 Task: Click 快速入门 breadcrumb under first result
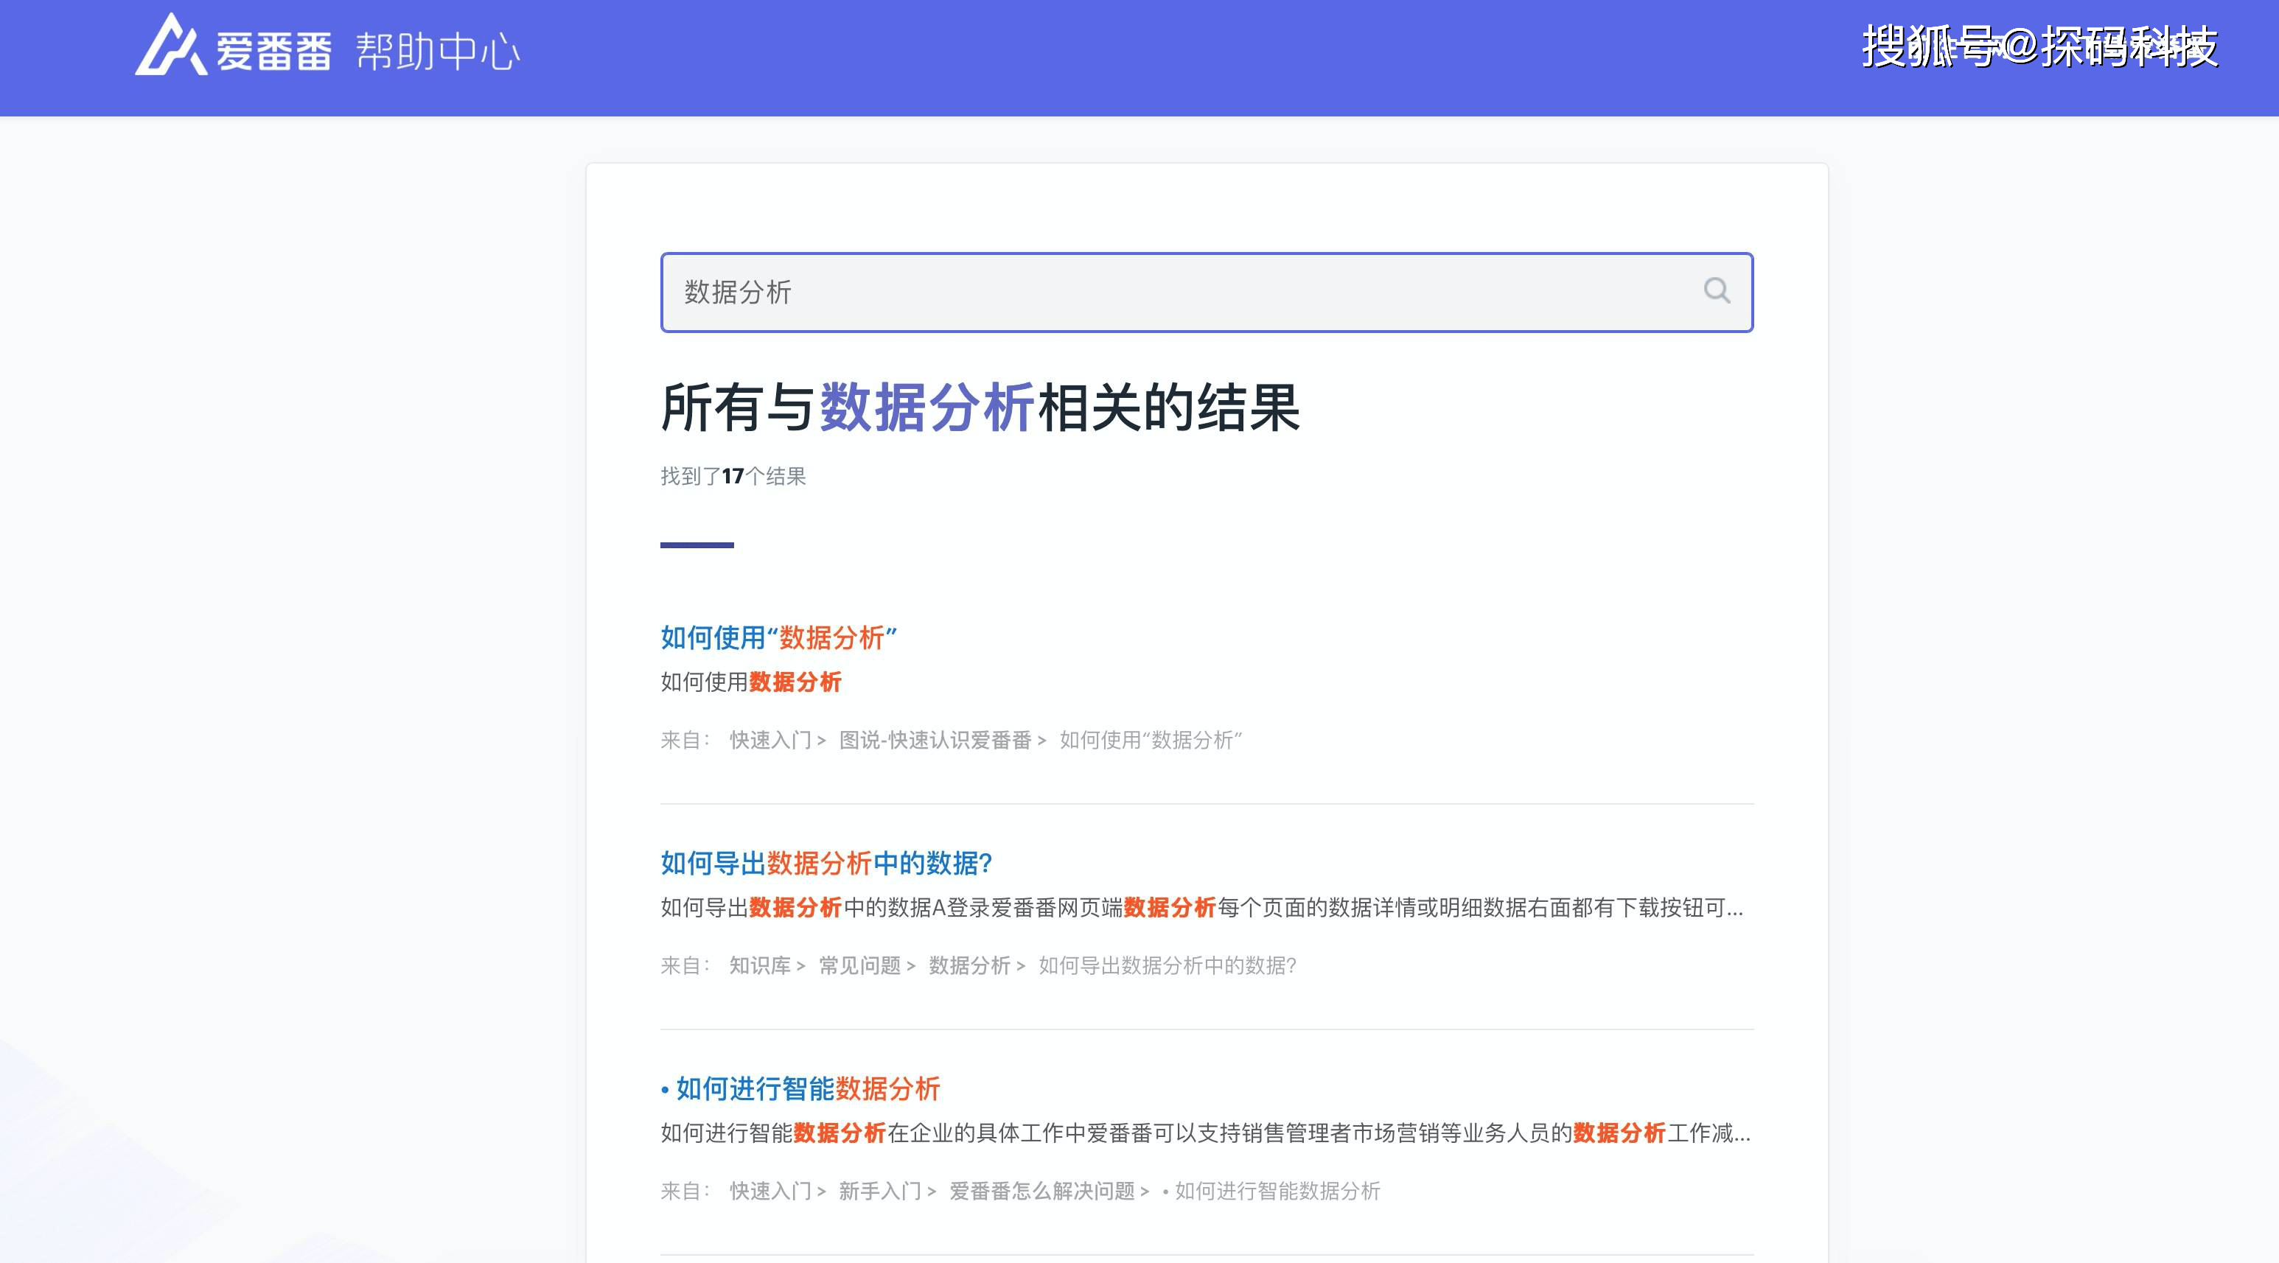click(769, 741)
